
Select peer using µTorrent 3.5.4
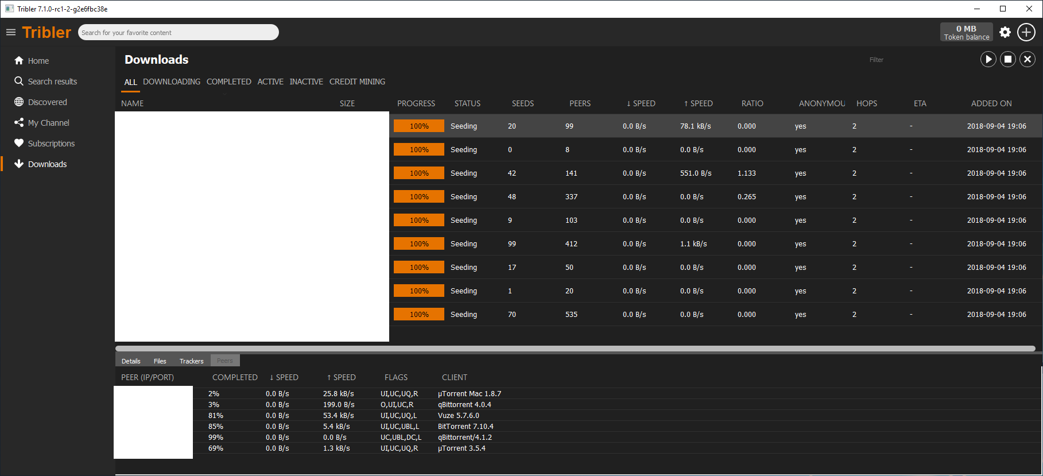[x=579, y=448]
